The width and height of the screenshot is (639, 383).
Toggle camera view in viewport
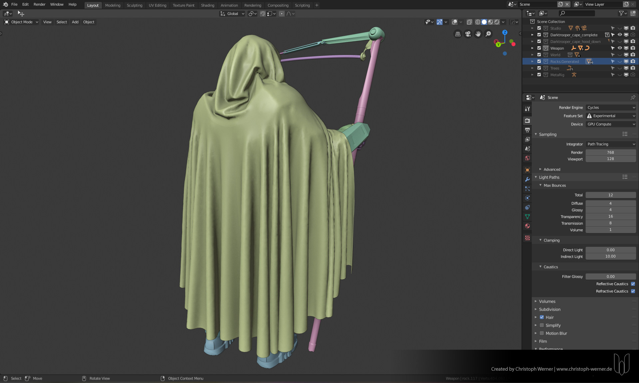tap(468, 34)
